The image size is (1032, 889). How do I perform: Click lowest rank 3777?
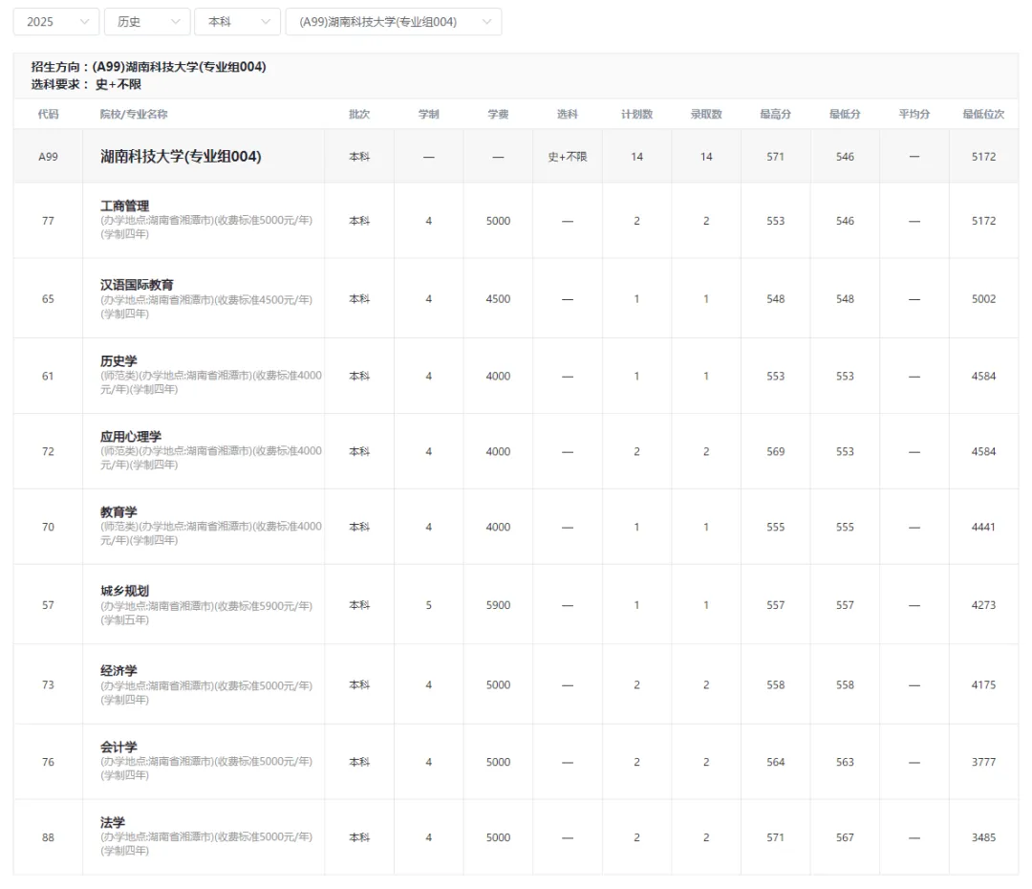click(x=983, y=762)
